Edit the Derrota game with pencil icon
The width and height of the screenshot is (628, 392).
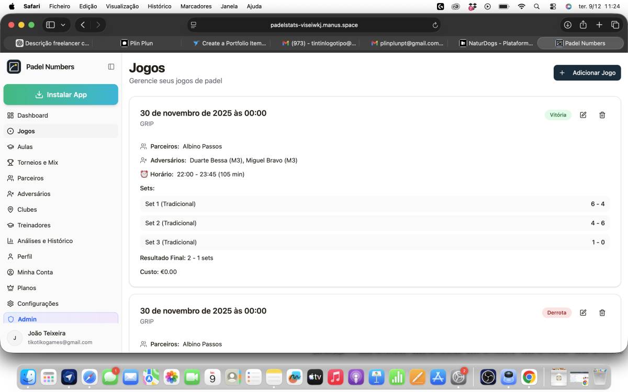point(583,313)
